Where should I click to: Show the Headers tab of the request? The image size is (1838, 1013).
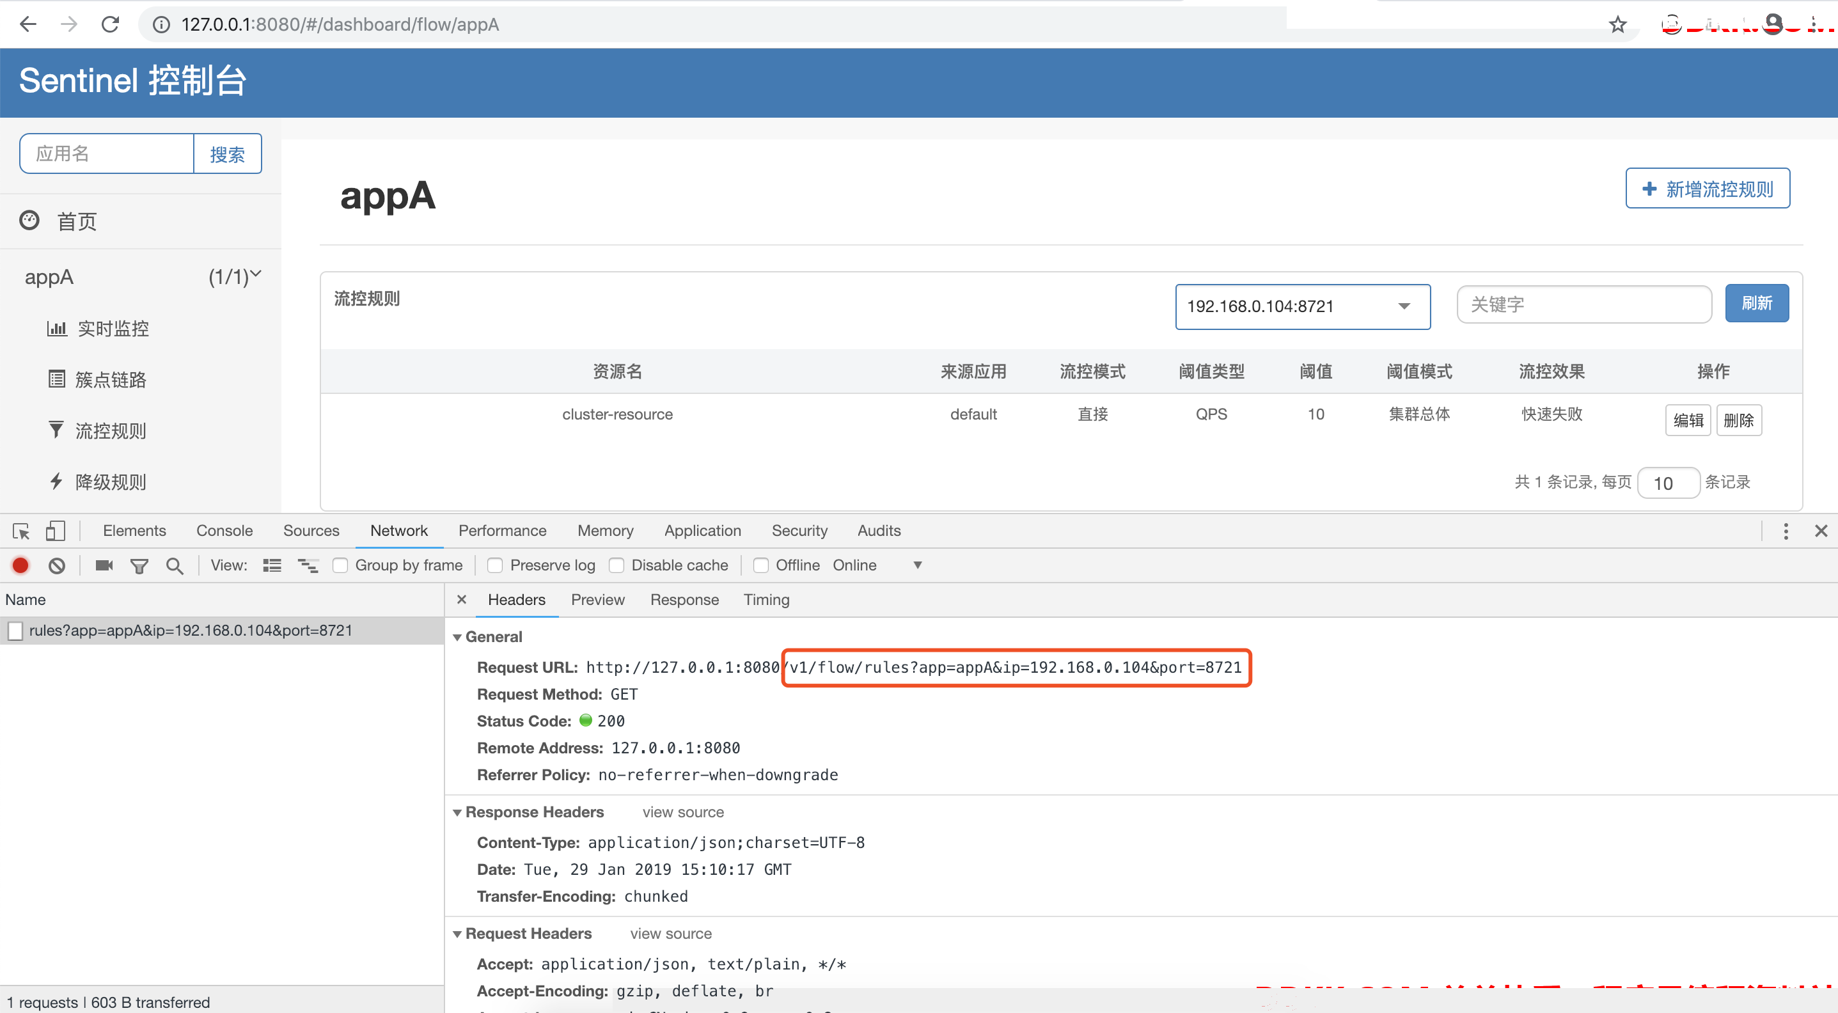coord(517,600)
